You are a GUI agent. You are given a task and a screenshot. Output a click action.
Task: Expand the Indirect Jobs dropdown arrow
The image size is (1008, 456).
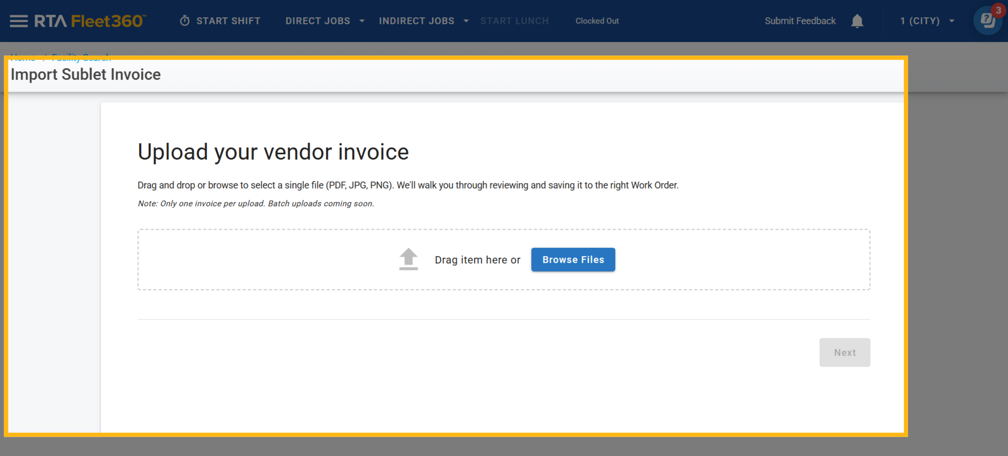pos(466,21)
